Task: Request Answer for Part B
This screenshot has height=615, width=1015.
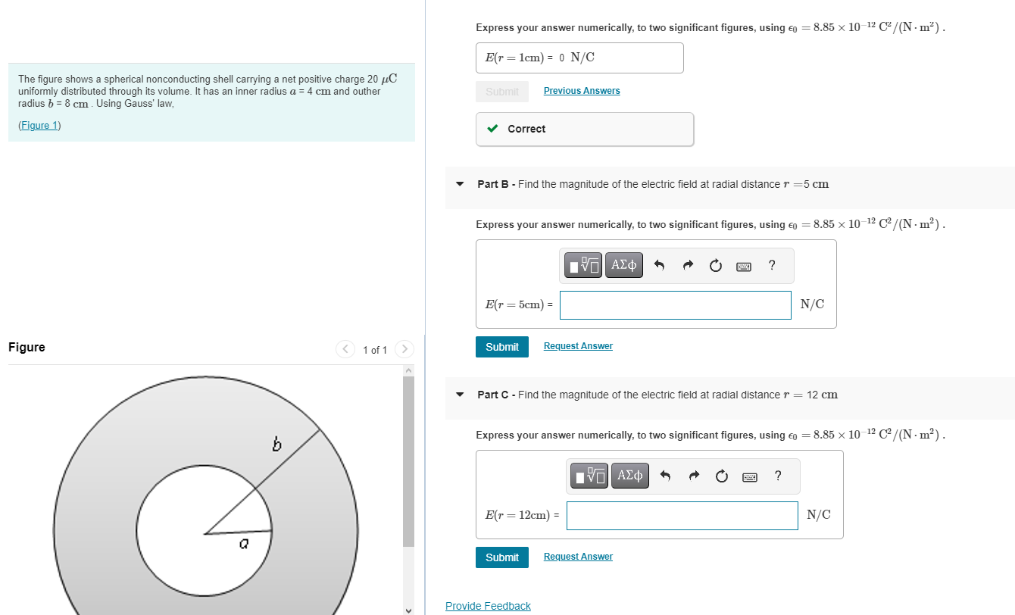Action: 578,346
